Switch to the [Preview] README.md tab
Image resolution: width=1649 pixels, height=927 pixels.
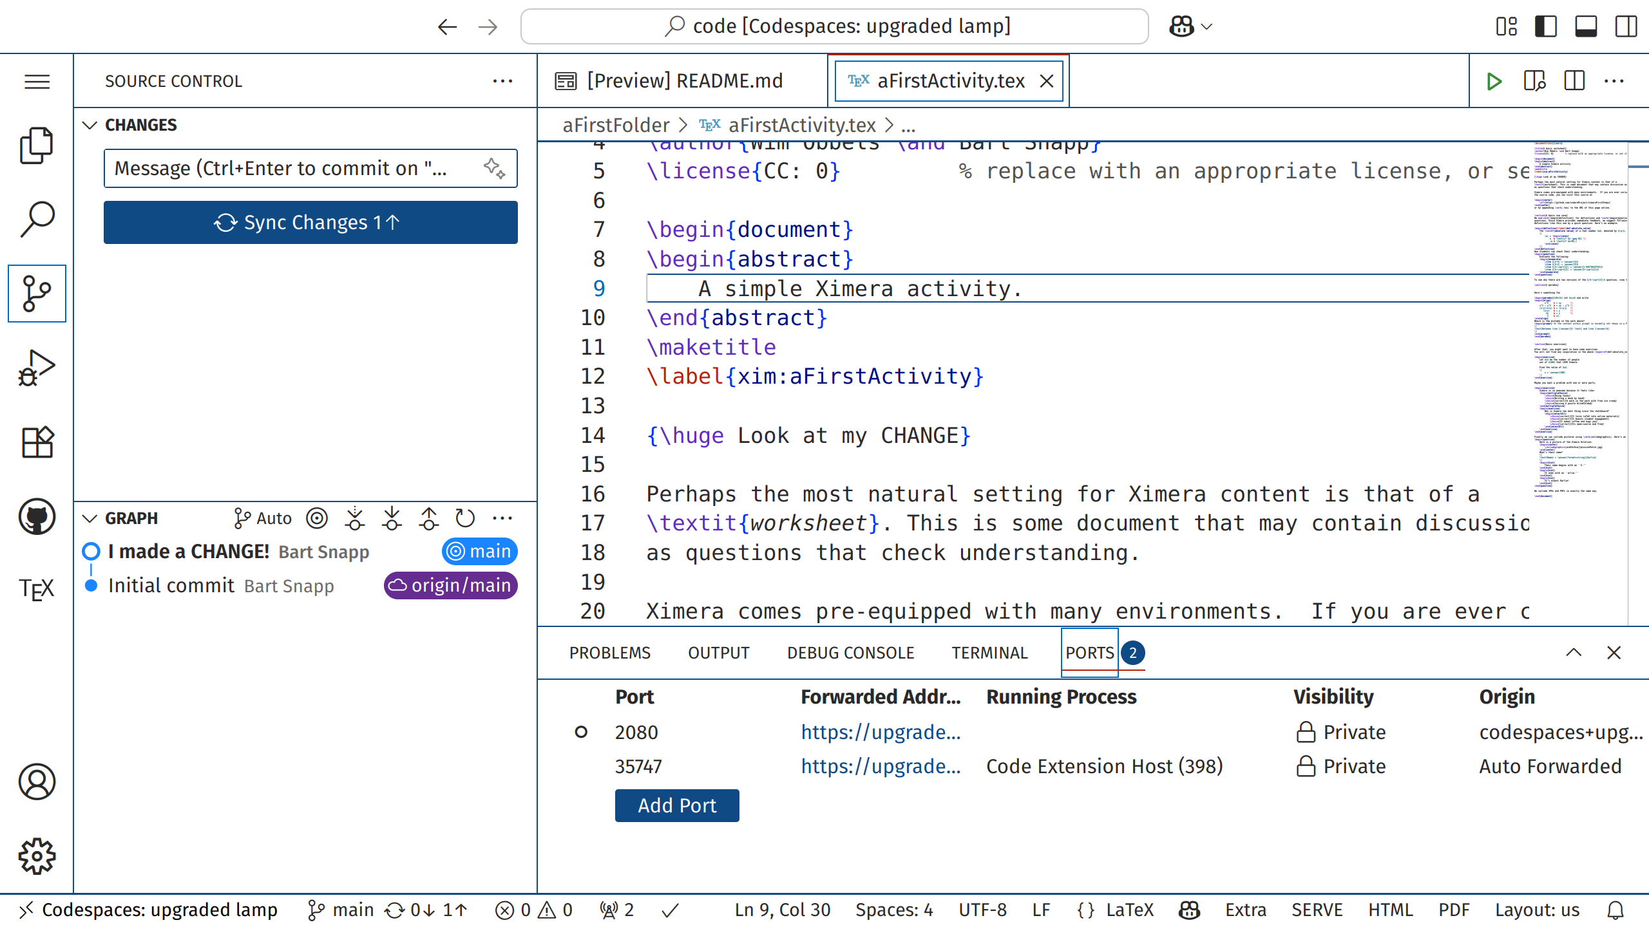[x=683, y=81]
